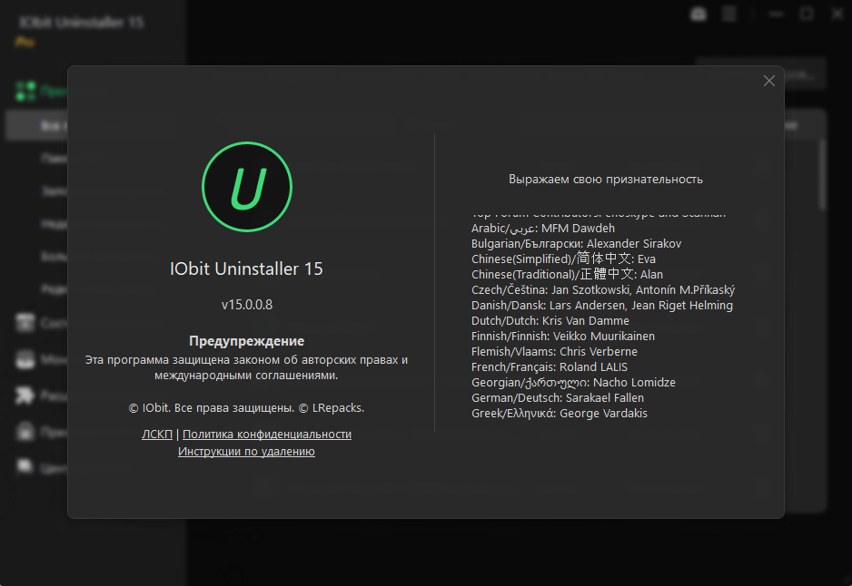Viewport: 852px width, 586px height.
Task: Click Georgian: Nacho Lomidze line
Action: [x=573, y=383]
